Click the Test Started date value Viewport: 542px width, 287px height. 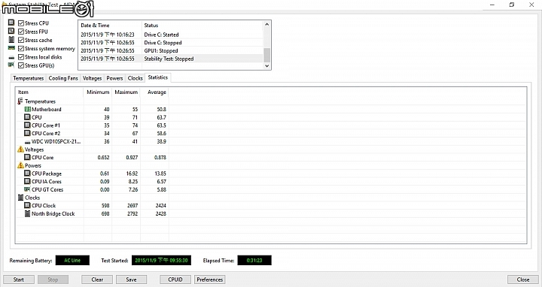(x=161, y=261)
